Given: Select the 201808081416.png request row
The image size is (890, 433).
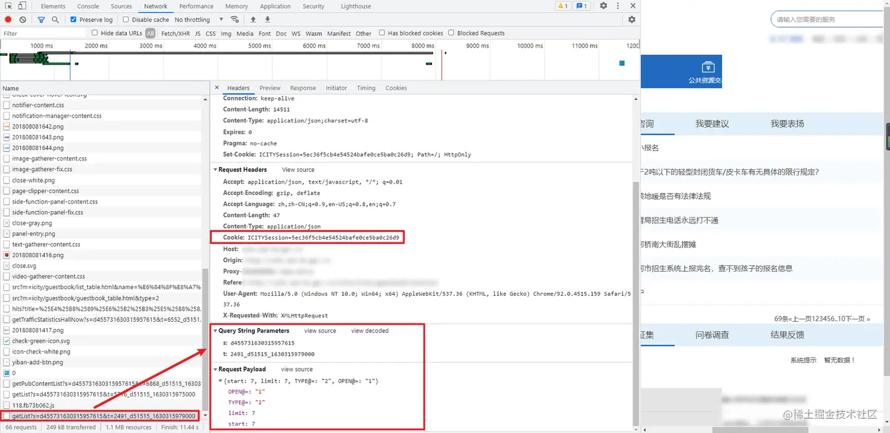Looking at the screenshot, I should coord(101,255).
